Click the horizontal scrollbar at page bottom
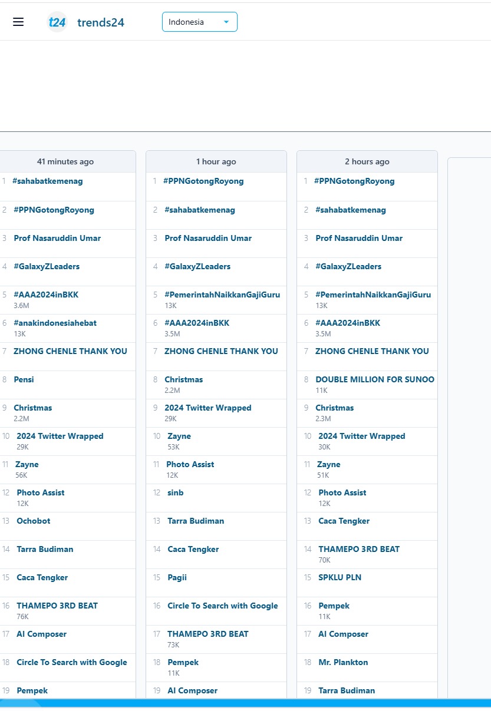The width and height of the screenshot is (491, 711). point(245,701)
